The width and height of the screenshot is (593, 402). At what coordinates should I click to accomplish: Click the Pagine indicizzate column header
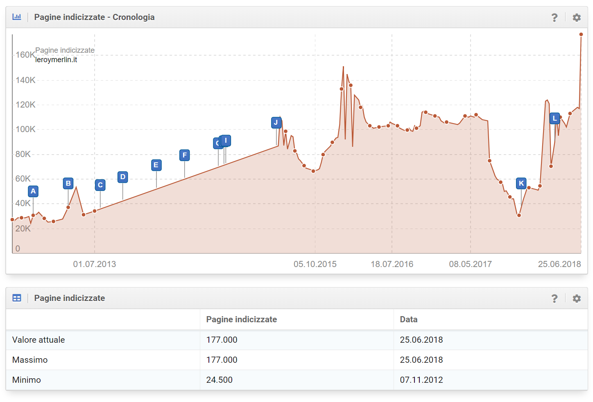242,319
